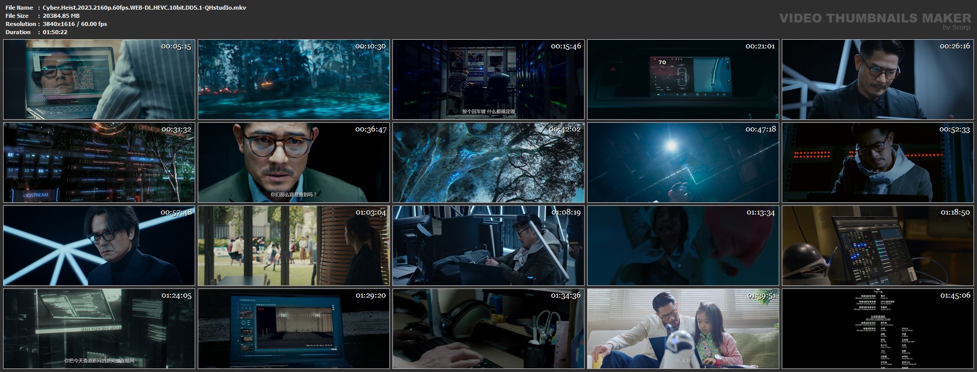Click the Duration label
This screenshot has width=977, height=372.
[18, 32]
